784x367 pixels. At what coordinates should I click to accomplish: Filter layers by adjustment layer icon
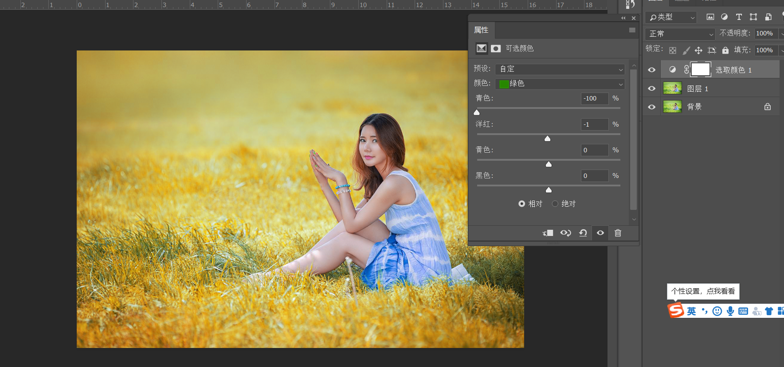(x=724, y=17)
